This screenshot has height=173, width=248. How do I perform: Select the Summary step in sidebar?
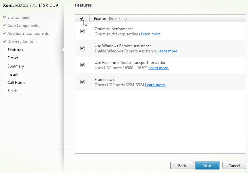click(16, 66)
